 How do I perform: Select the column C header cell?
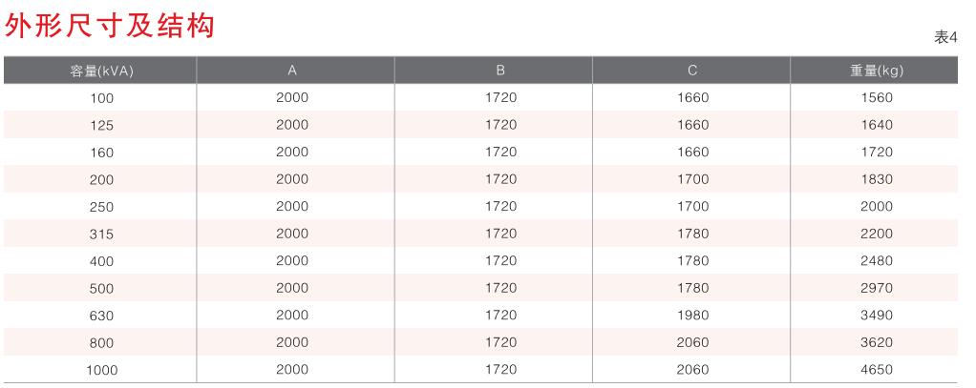(x=692, y=71)
